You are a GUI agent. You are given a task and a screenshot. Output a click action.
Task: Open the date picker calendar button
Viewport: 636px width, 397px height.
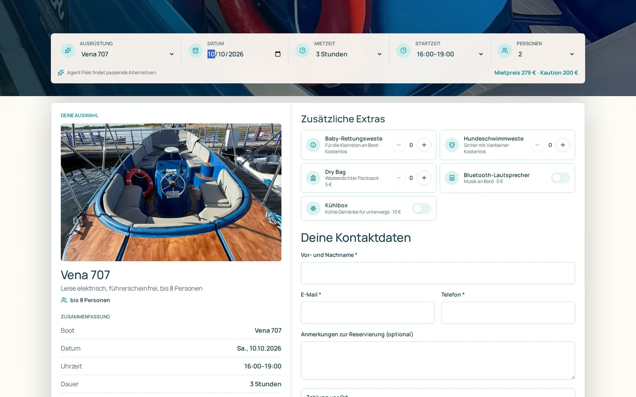click(x=278, y=54)
